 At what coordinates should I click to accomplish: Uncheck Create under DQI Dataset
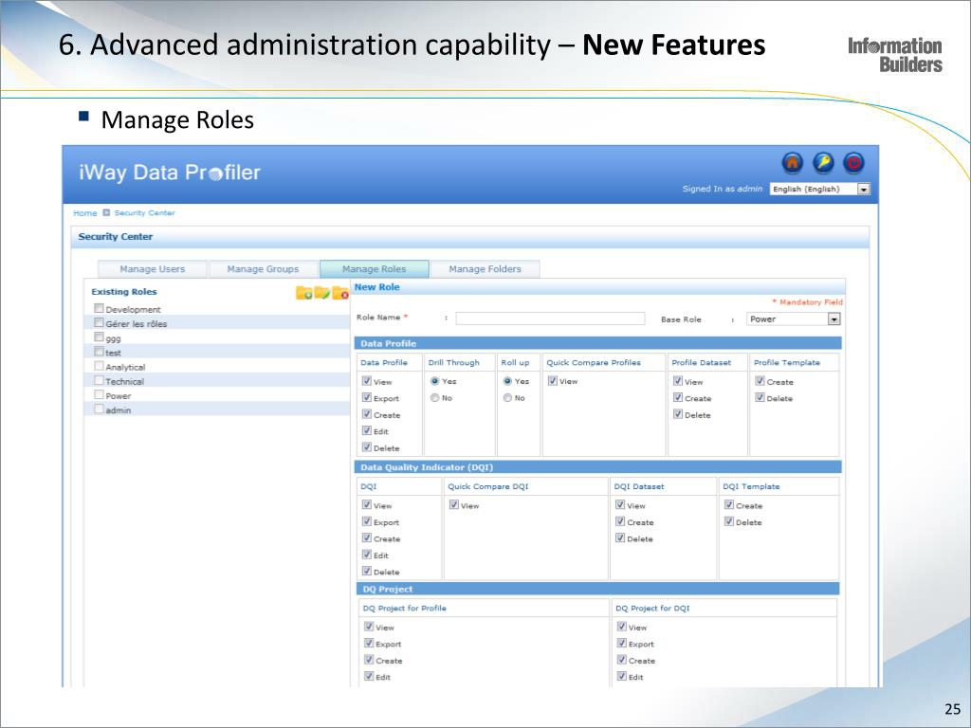(620, 521)
